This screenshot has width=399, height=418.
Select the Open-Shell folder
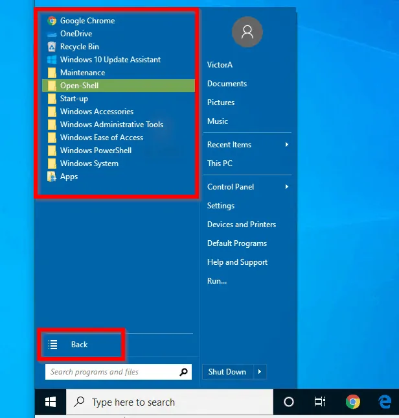pyautogui.click(x=79, y=86)
